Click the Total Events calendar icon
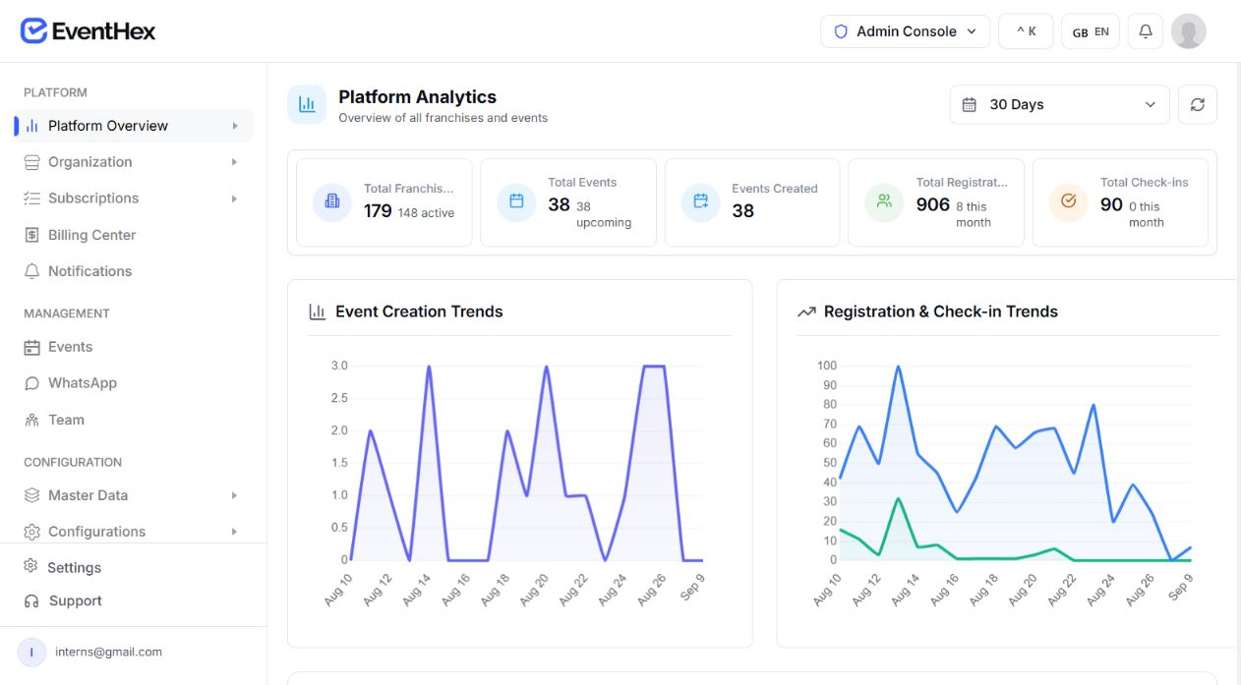Viewport: 1241px width, 685px height. point(516,201)
